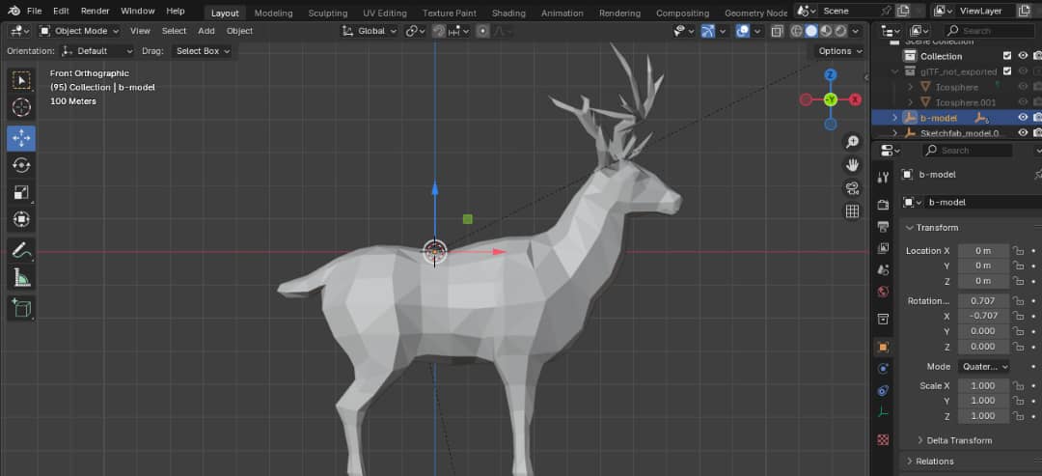Select solid viewport shading

(811, 31)
